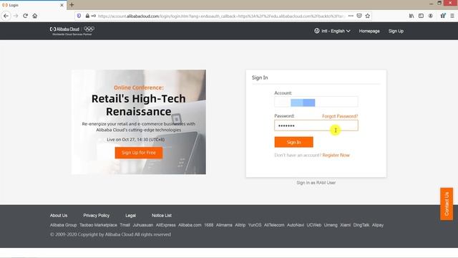Click Alibaba Group footer link
458x258 pixels.
pos(63,225)
